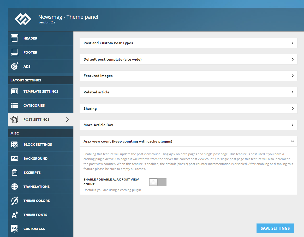Click the Categories list icon
This screenshot has width=304, height=237.
click(15, 105)
